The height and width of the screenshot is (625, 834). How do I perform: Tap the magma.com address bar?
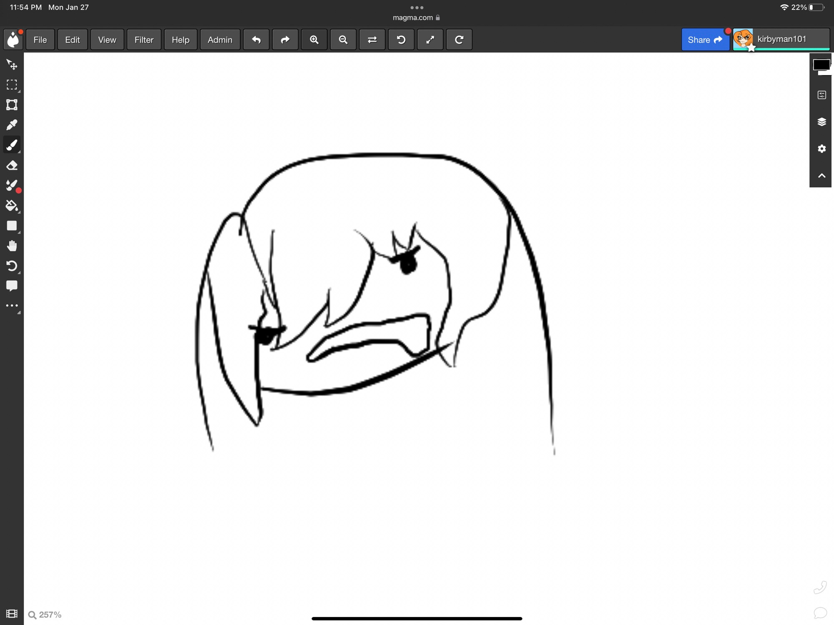[416, 18]
